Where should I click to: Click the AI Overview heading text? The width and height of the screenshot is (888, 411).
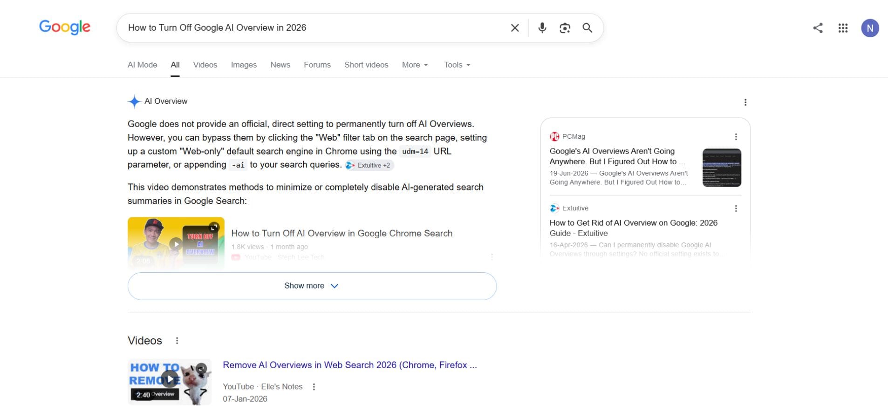166,101
